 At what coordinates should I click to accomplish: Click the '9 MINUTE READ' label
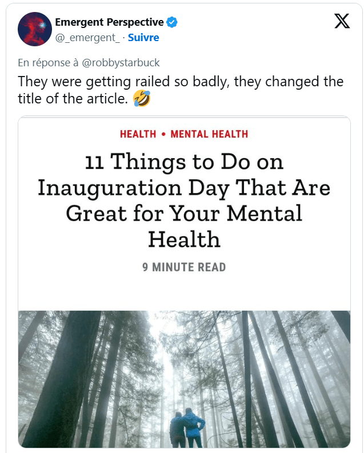pos(184,267)
